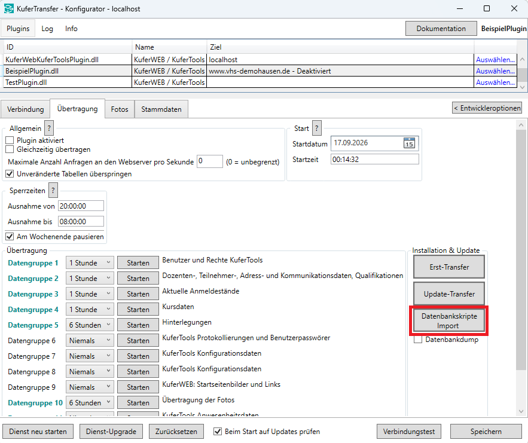This screenshot has width=528, height=443.
Task: Open help for the Start section
Action: point(316,129)
